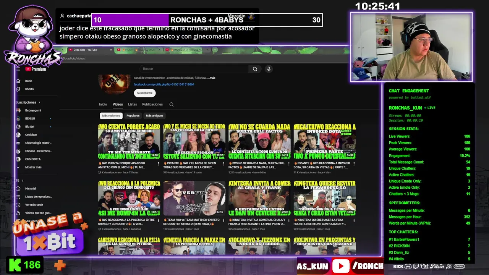Open Ver más tarde in sidebar
This screenshot has height=275, width=489.
tap(34, 205)
